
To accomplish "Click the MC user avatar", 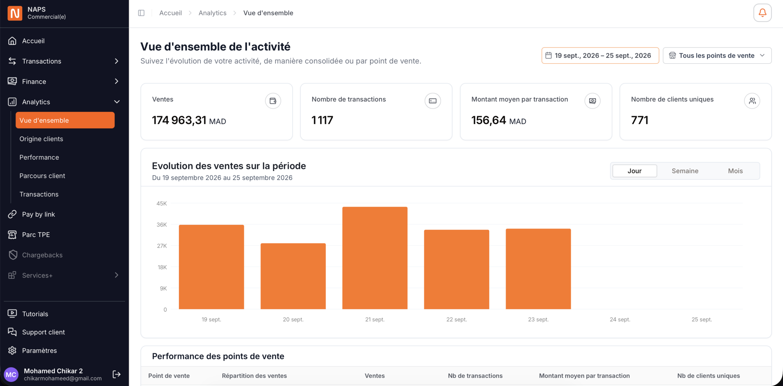I will (11, 374).
